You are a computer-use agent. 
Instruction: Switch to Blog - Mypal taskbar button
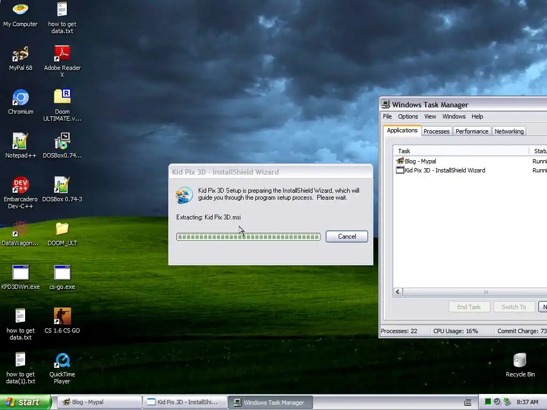[99, 402]
